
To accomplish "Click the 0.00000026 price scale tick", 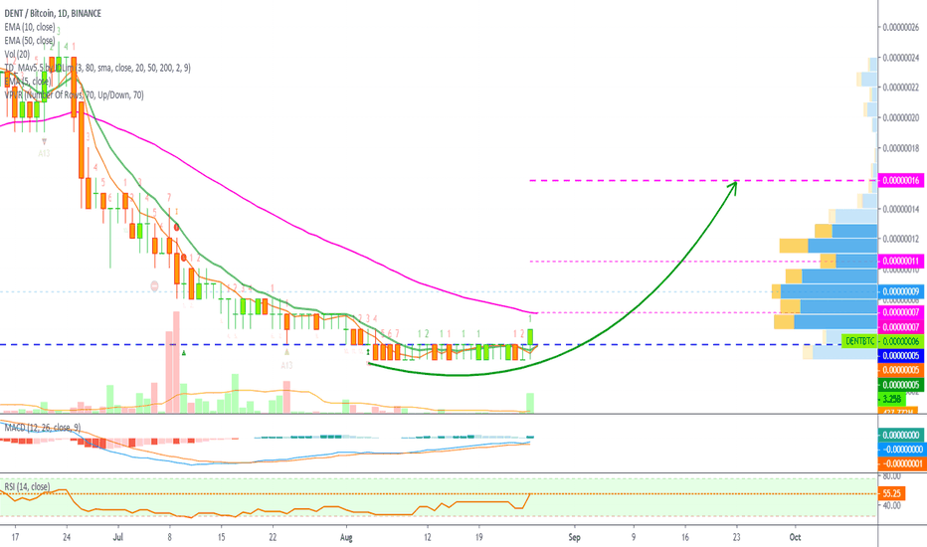I will click(x=901, y=27).
